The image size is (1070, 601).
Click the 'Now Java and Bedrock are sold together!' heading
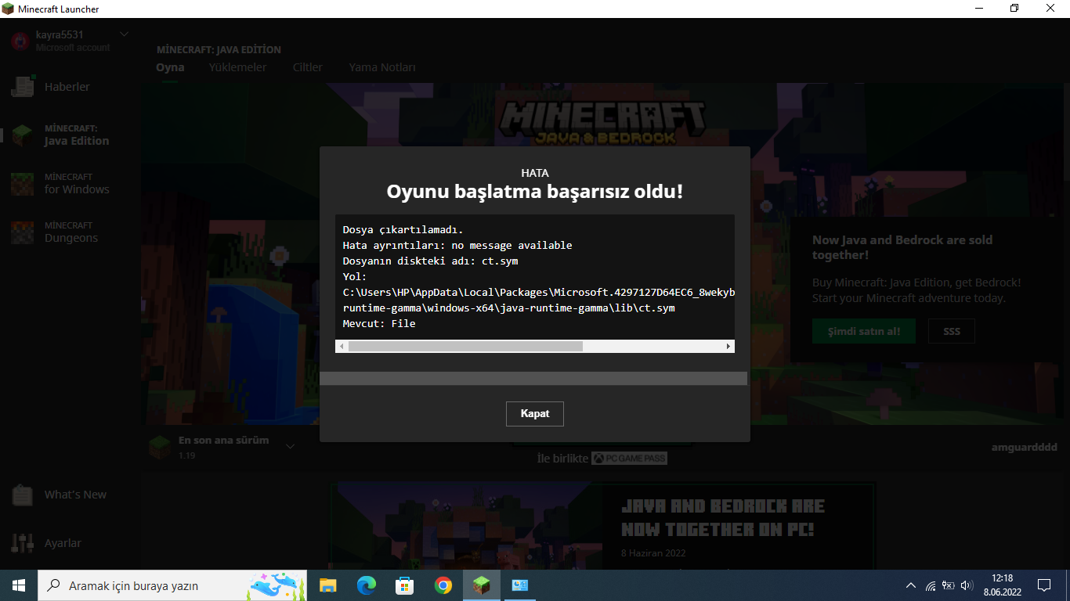point(902,247)
